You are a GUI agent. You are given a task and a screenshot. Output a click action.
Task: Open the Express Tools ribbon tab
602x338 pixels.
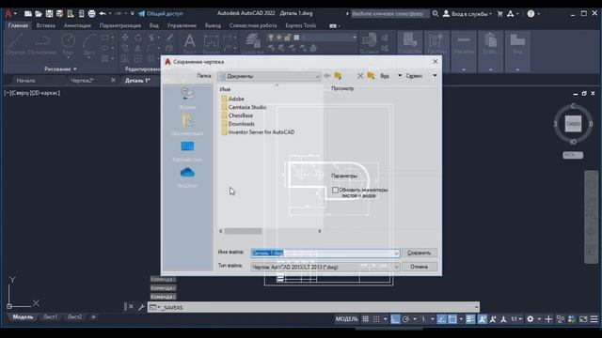(x=301, y=25)
